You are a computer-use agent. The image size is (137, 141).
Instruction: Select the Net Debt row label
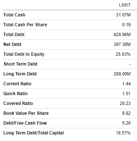[x=12, y=44]
